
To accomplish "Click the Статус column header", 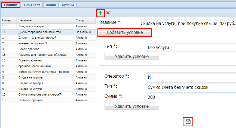I will 84,20.
